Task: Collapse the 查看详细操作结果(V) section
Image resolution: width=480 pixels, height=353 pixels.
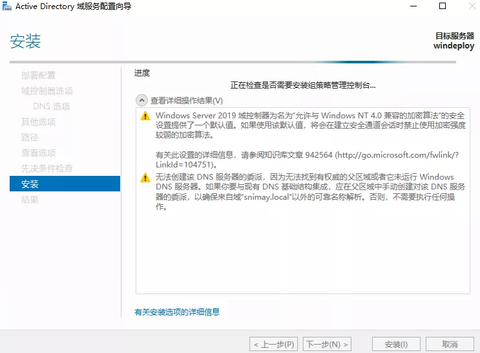Action: pos(141,100)
